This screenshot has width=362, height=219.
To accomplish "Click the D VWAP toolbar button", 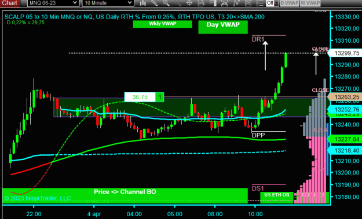I will (290, 3).
